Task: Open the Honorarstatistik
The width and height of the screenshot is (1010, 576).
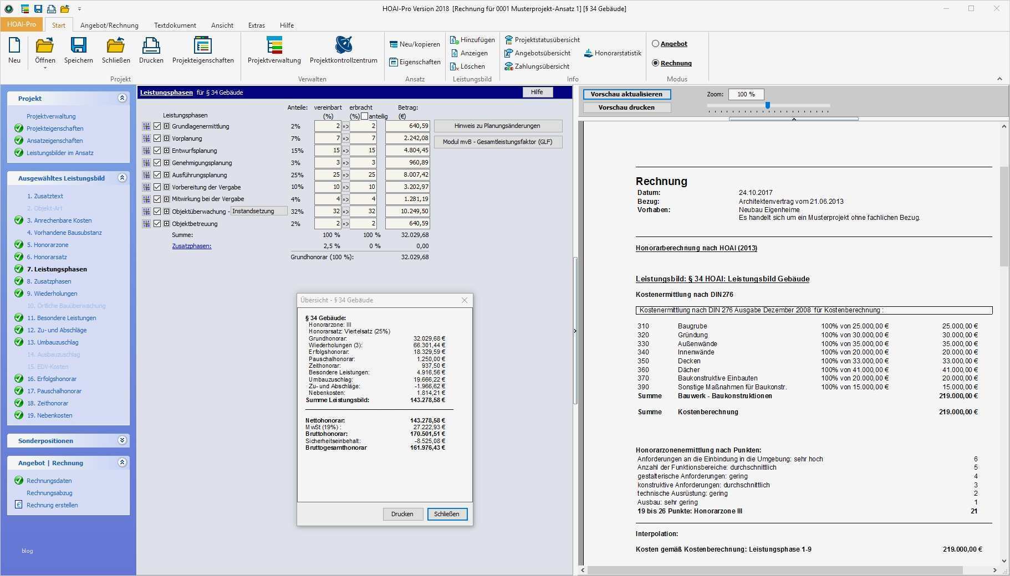Action: [x=612, y=53]
